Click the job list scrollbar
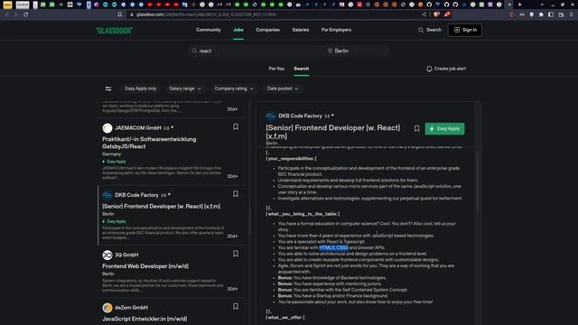 point(249,221)
